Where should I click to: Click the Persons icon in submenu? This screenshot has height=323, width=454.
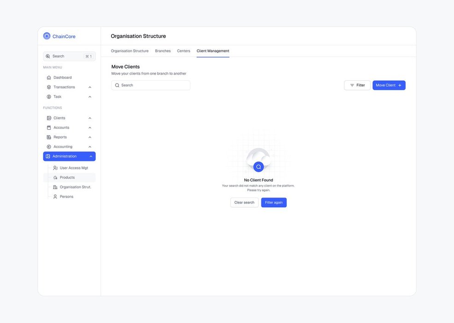point(55,197)
